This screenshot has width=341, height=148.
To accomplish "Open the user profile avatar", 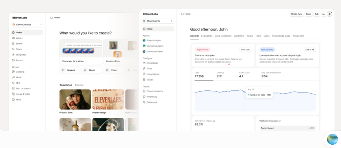I will [329, 14].
